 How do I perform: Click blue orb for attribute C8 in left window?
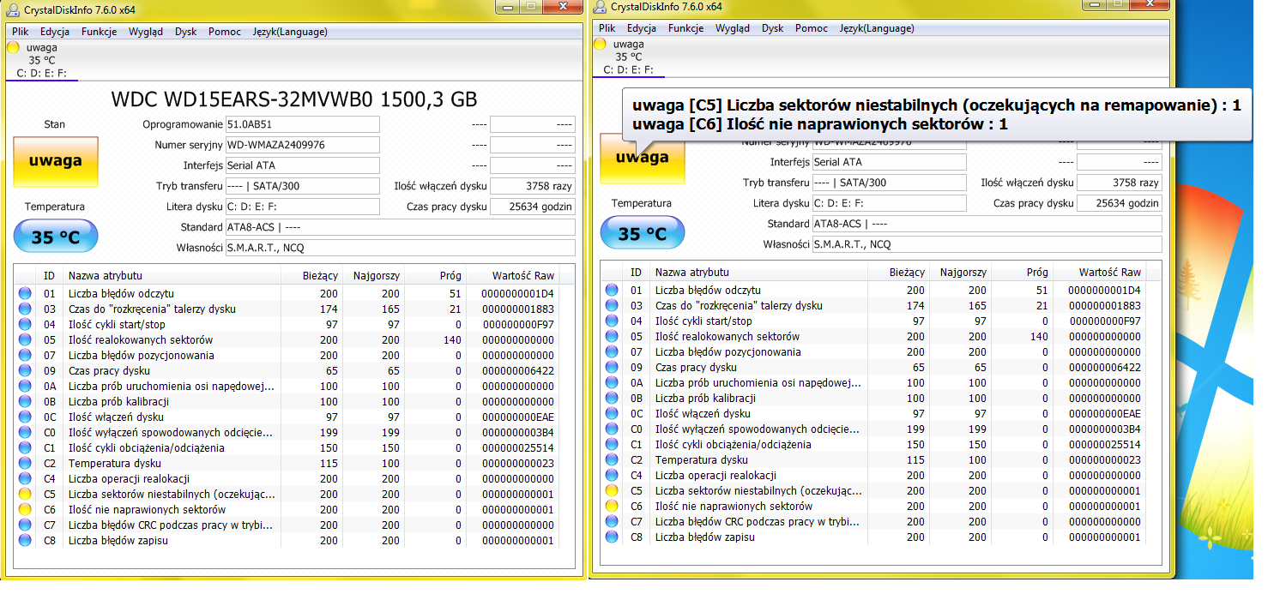[25, 540]
